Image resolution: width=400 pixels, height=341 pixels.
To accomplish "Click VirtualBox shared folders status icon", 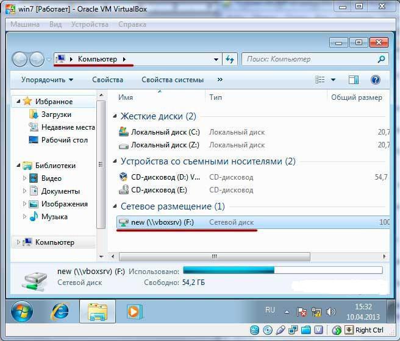I will coord(305,330).
